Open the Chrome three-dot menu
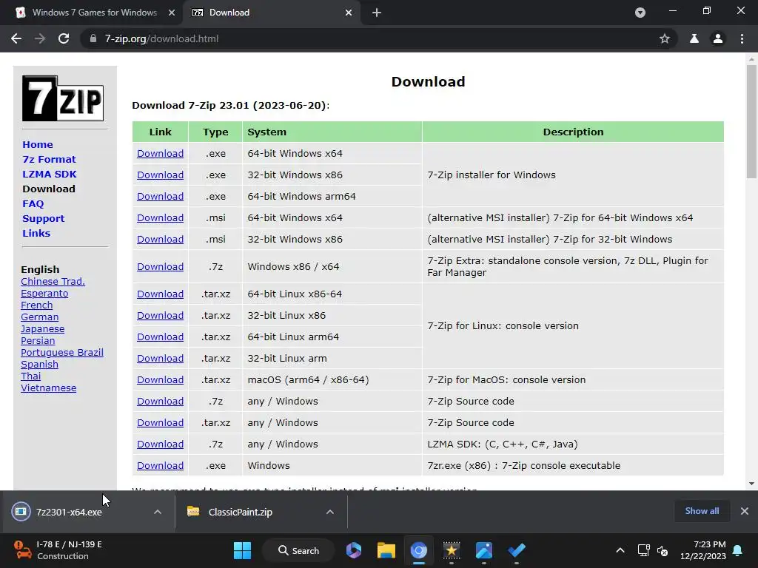758x568 pixels. 742,38
